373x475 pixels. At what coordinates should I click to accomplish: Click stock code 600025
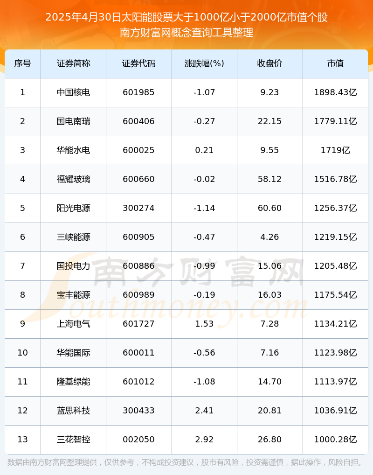click(138, 150)
